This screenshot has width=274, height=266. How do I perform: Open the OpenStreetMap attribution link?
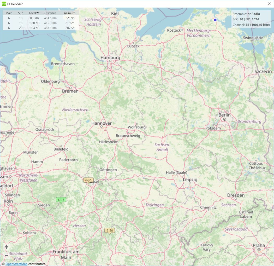pyautogui.click(x=16, y=264)
